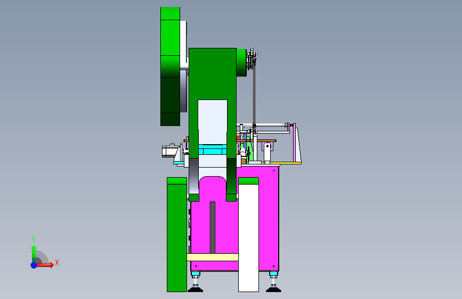Image resolution: width=462 pixels, height=299 pixels.
Task: Select the pale yellow crossbar near cabinet base
Action: (213, 257)
